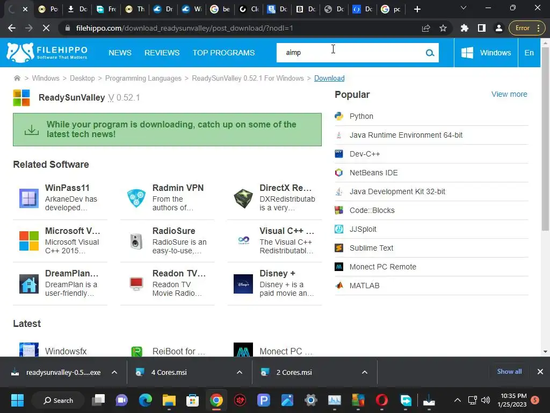Click the JJSploit icon

[339, 229]
